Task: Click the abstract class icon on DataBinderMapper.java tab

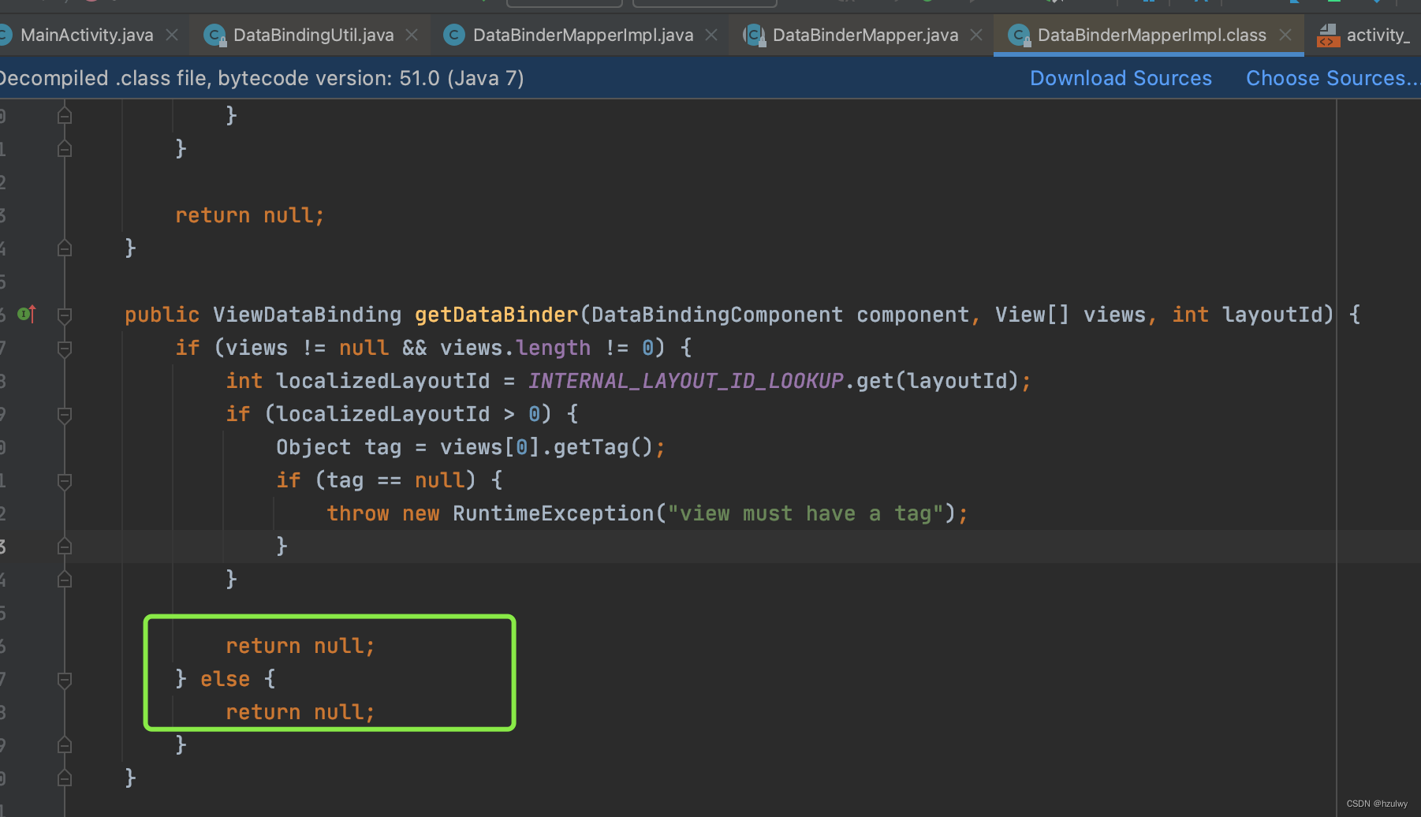Action: point(754,35)
